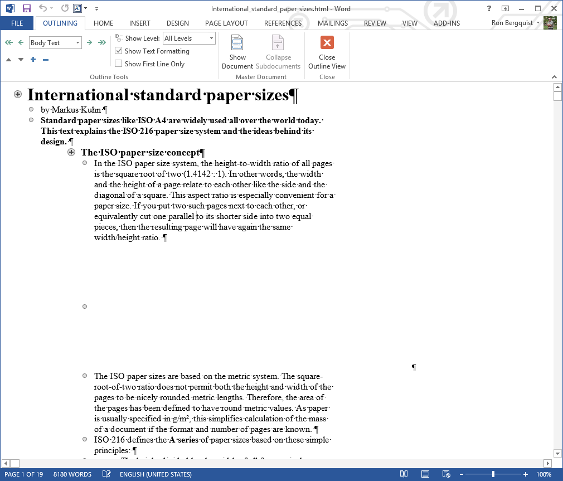Adjust the zoom slider in the status bar

(x=493, y=474)
